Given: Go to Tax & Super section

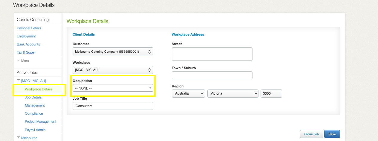Looking at the screenshot, I should [26, 52].
